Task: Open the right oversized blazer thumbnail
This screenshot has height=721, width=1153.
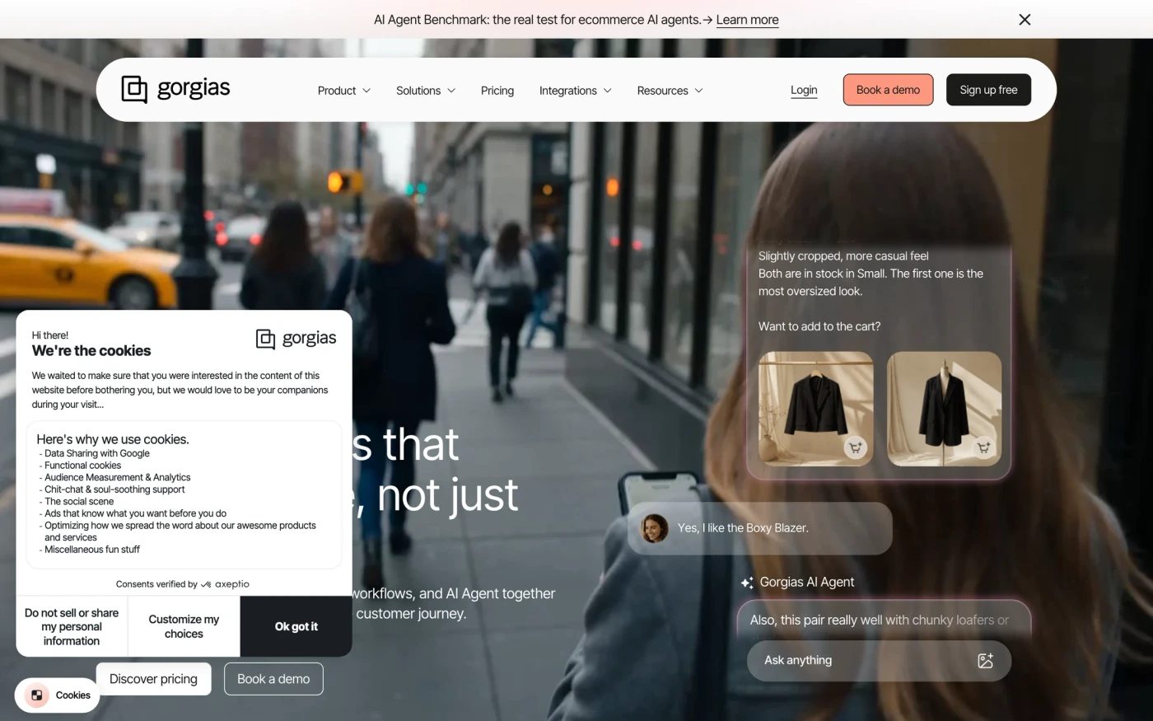Action: (x=944, y=409)
